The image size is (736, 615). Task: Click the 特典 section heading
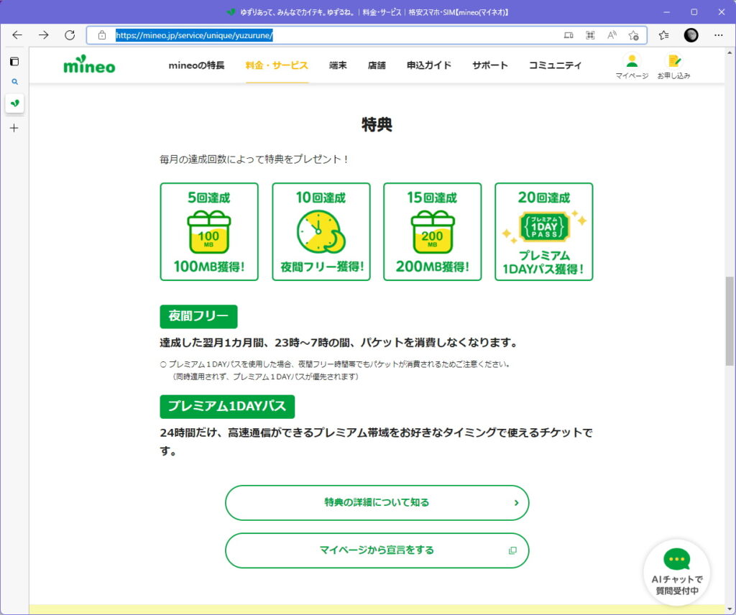[377, 124]
